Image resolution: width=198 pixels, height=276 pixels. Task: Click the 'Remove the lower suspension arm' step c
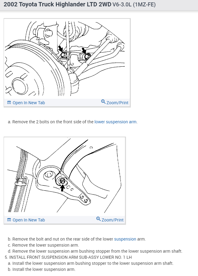pos(43,245)
